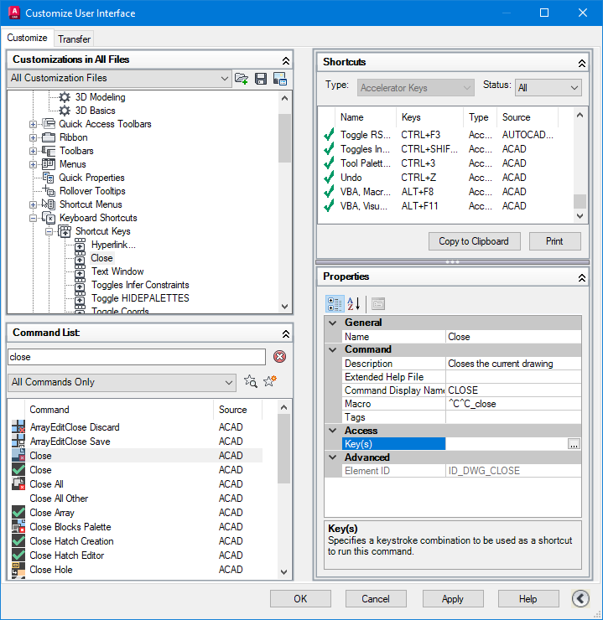The image size is (603, 620).
Task: Click the checkmark beside Toggle RS... shortcut
Action: point(329,135)
